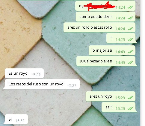This screenshot has width=145, height=126.
Task: Click double-check icon on 'como puedo decir' message
Action: (130, 18)
